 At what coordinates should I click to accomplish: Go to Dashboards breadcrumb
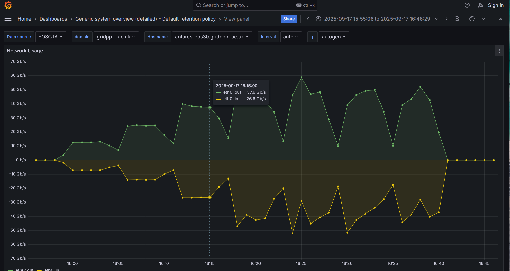[53, 19]
